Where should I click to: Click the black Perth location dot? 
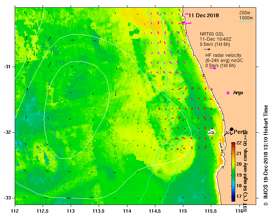pyautogui.click(x=232, y=129)
